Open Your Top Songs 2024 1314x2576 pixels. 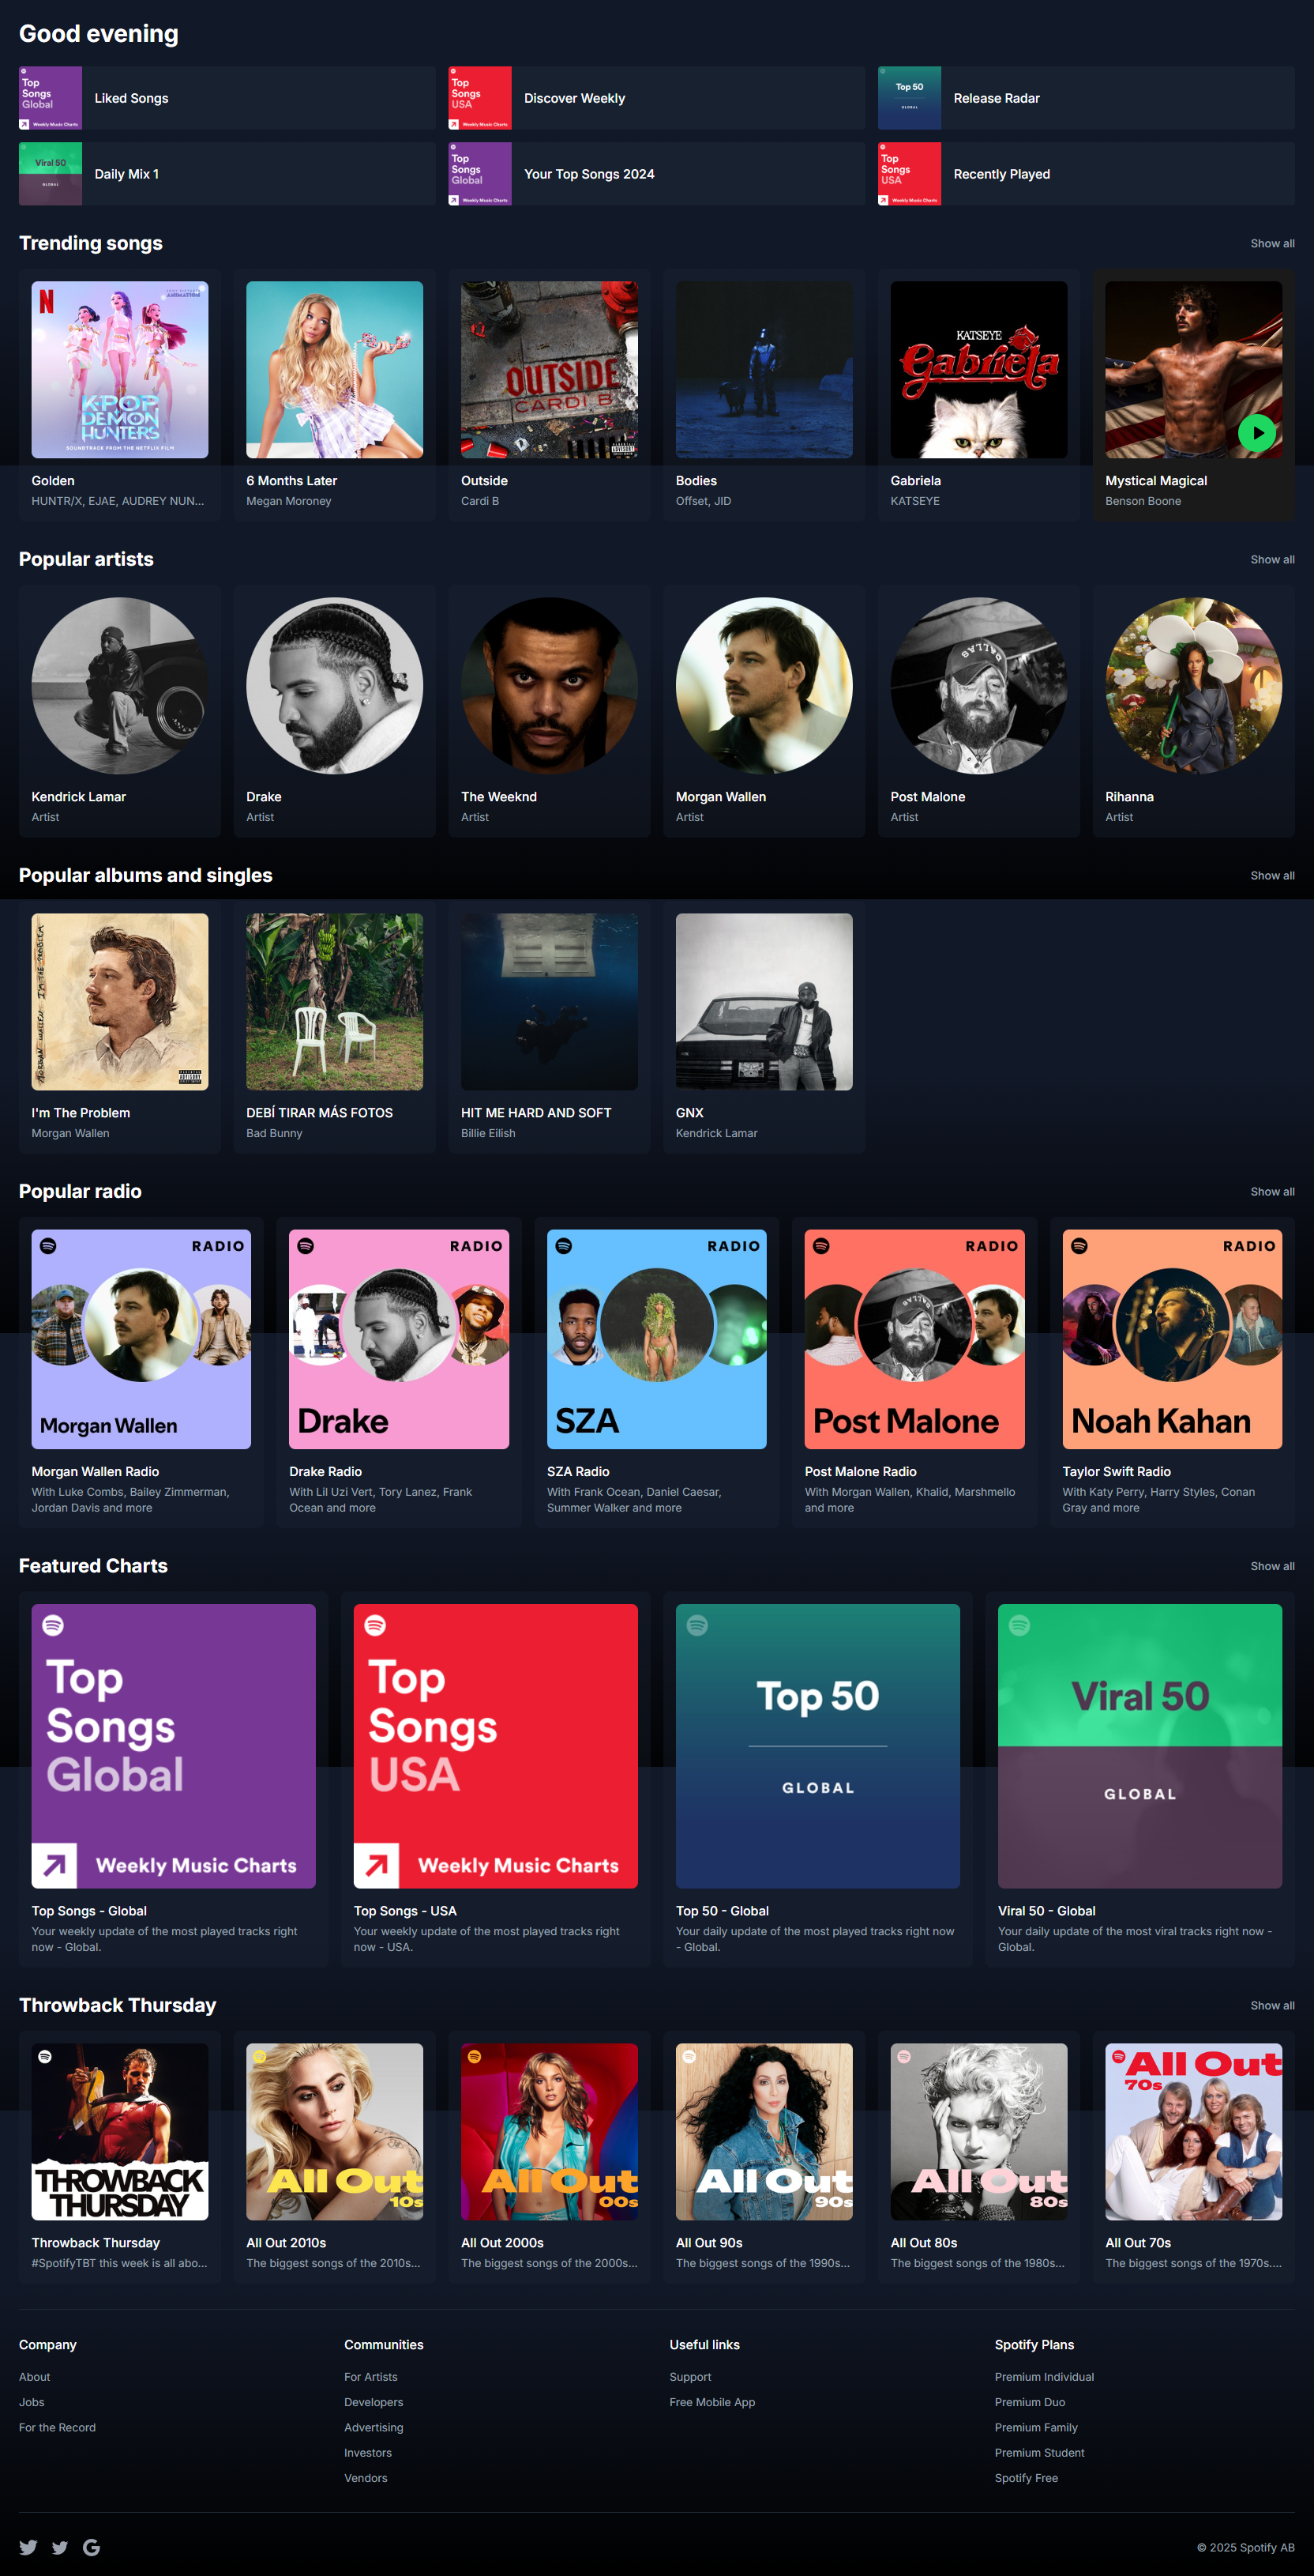click(x=656, y=174)
